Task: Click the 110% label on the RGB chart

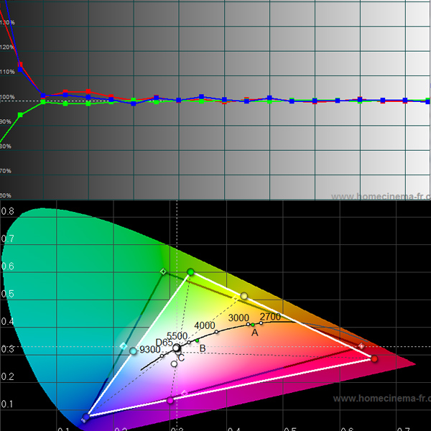Action: click(7, 72)
